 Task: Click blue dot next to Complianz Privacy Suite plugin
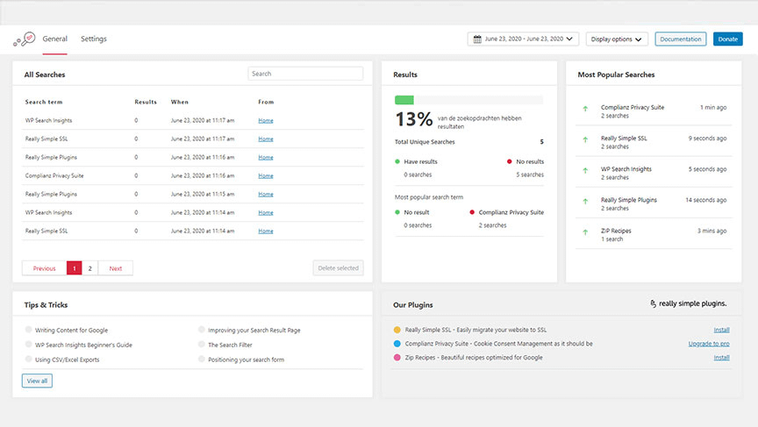point(397,344)
